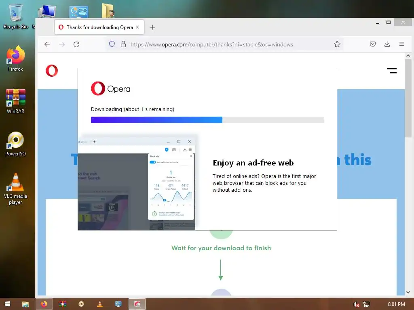Open the Firefox application menu
This screenshot has width=414, height=310.
click(x=401, y=44)
